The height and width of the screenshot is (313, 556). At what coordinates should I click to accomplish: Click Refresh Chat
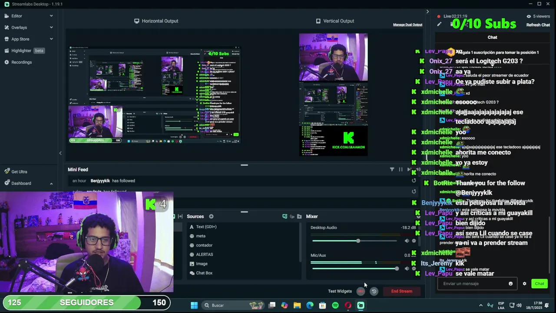538,25
